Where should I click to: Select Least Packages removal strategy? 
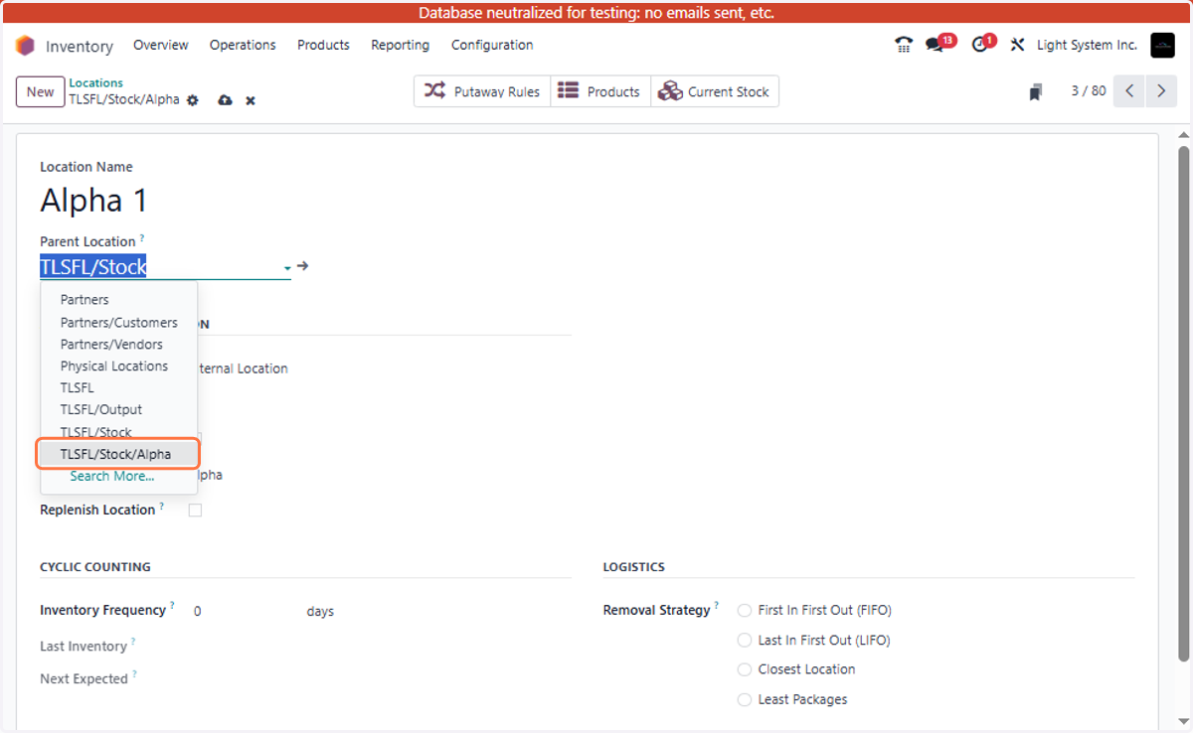click(745, 700)
